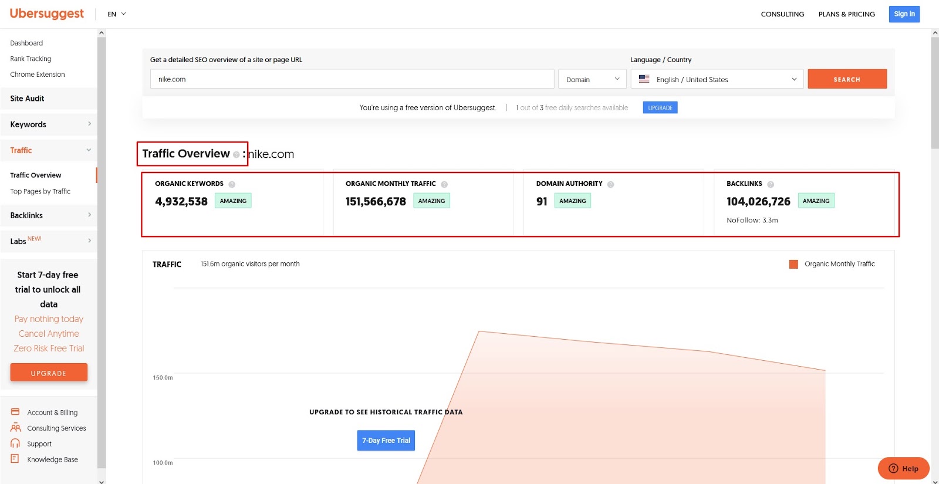Collapse the Traffic sidebar section
939x484 pixels.
pyautogui.click(x=49, y=150)
